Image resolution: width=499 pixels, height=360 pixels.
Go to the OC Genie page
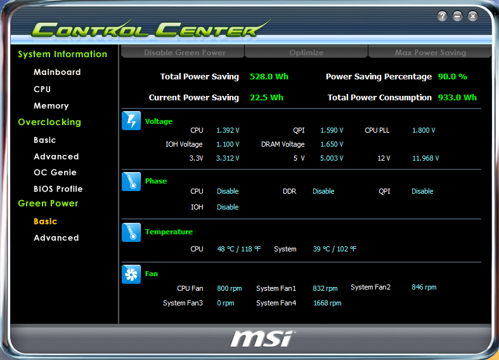pyautogui.click(x=55, y=173)
